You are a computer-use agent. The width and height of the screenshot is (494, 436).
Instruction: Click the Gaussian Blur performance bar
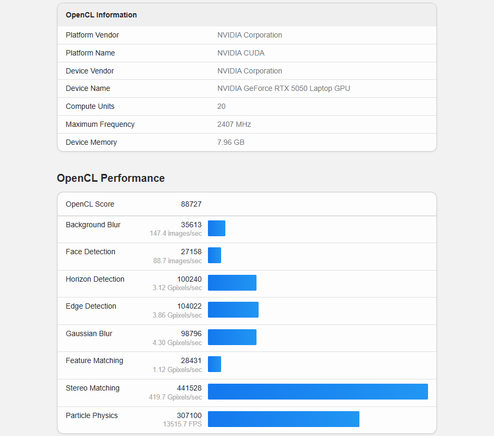(x=232, y=337)
